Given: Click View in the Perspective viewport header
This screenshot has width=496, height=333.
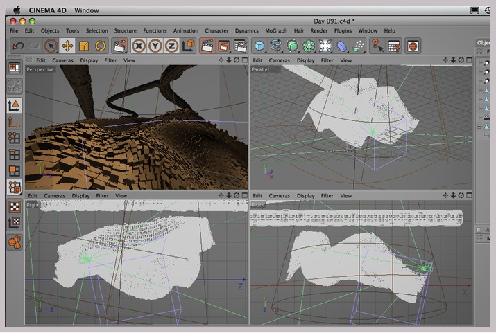Looking at the screenshot, I should coord(129,60).
